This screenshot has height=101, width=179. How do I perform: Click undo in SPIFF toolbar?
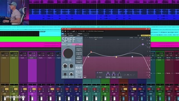tap(131, 38)
